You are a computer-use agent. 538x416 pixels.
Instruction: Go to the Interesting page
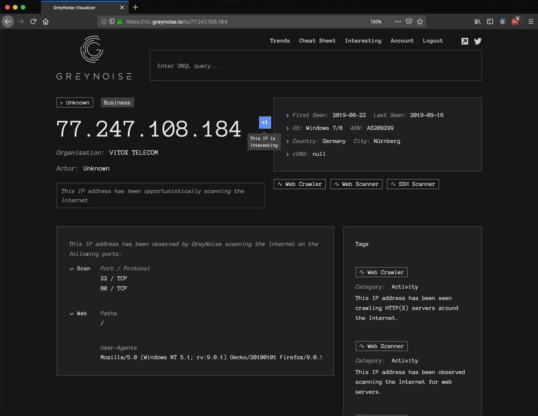[363, 41]
